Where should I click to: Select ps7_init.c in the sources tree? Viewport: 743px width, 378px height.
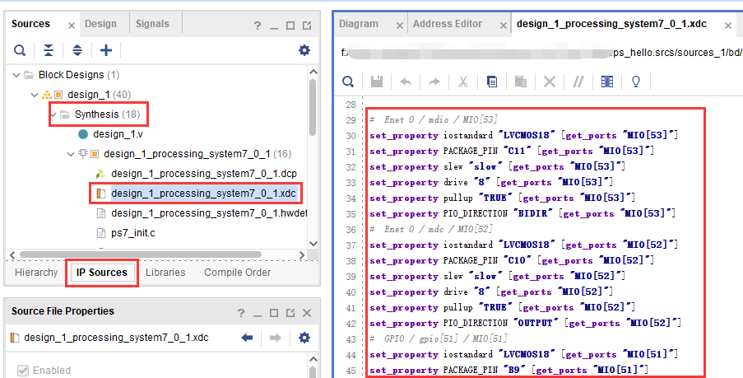pyautogui.click(x=132, y=233)
